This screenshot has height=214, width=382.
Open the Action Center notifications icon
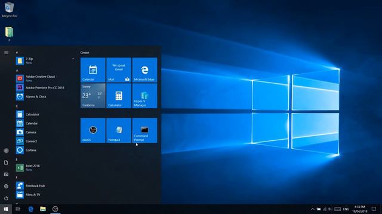[x=374, y=209]
